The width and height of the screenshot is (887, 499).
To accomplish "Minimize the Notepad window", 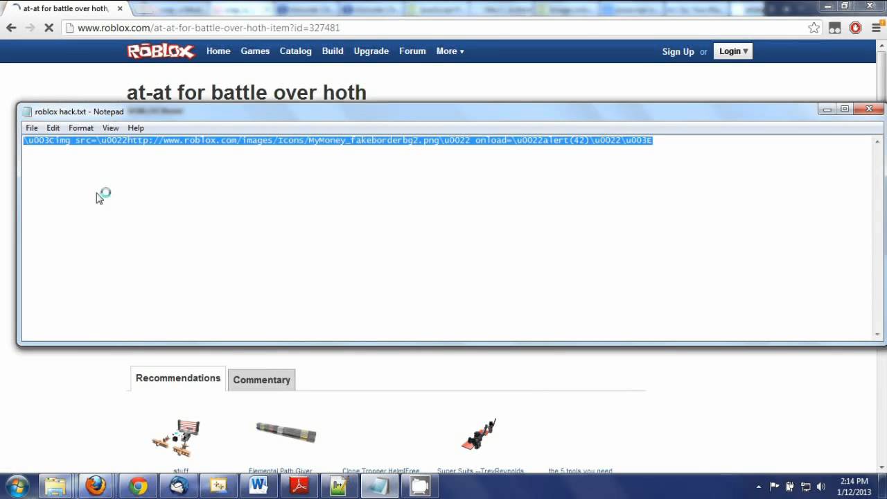I will coord(827,110).
